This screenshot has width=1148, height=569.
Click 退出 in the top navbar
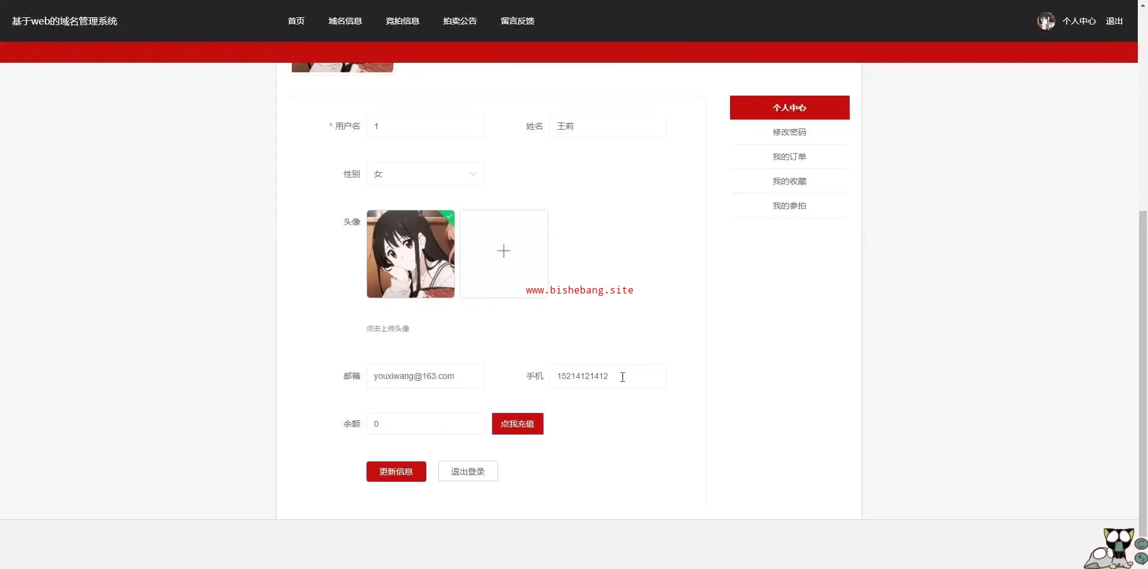(x=1114, y=21)
